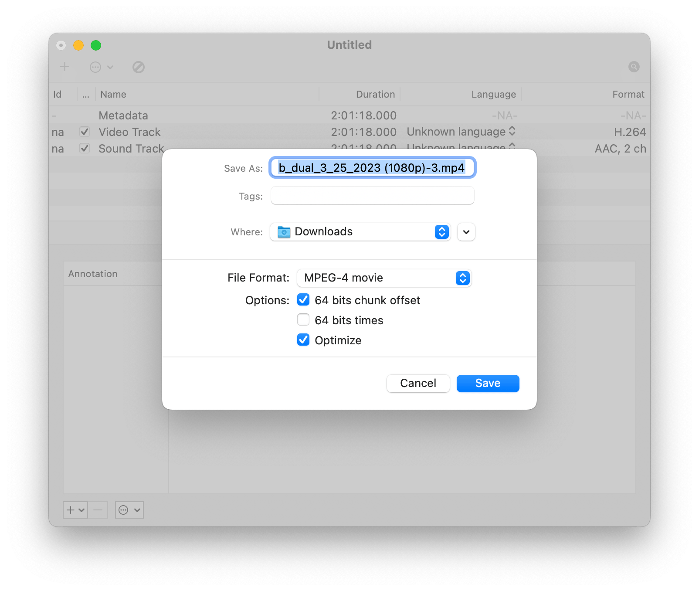699x591 pixels.
Task: Open the File Format dropdown
Action: [463, 278]
